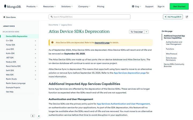
Task: Open the Resources menu
Action: pyautogui.click(x=49, y=6)
